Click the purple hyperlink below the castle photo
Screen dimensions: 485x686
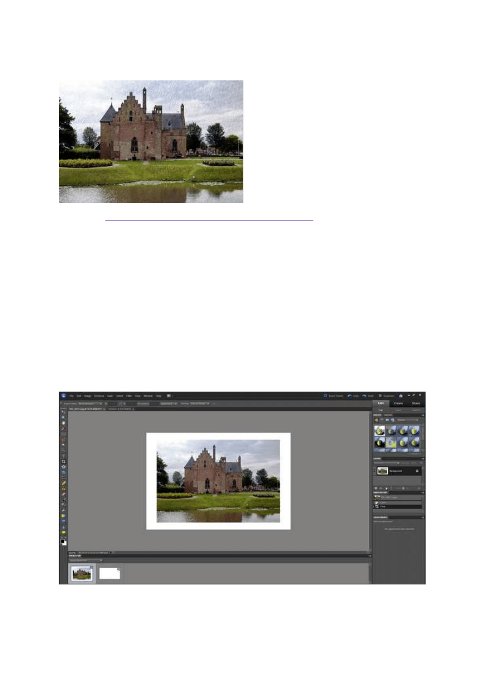coord(209,221)
